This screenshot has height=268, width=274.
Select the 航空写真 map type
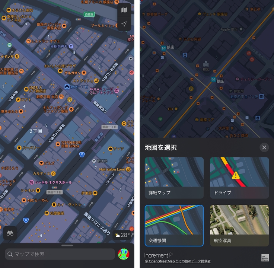239,226
